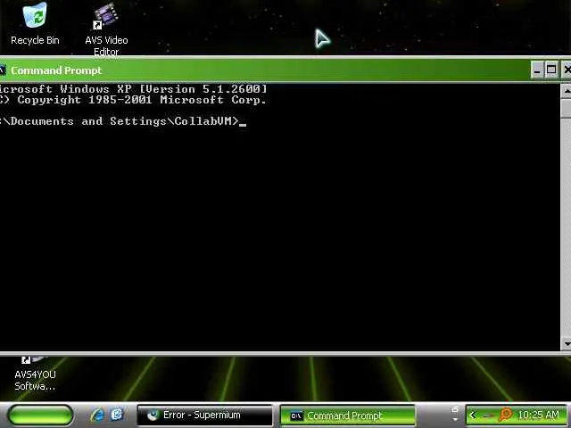Click the Copyright 1985-2001 Microsoft Corp. line
This screenshot has height=428, width=571.
point(133,100)
